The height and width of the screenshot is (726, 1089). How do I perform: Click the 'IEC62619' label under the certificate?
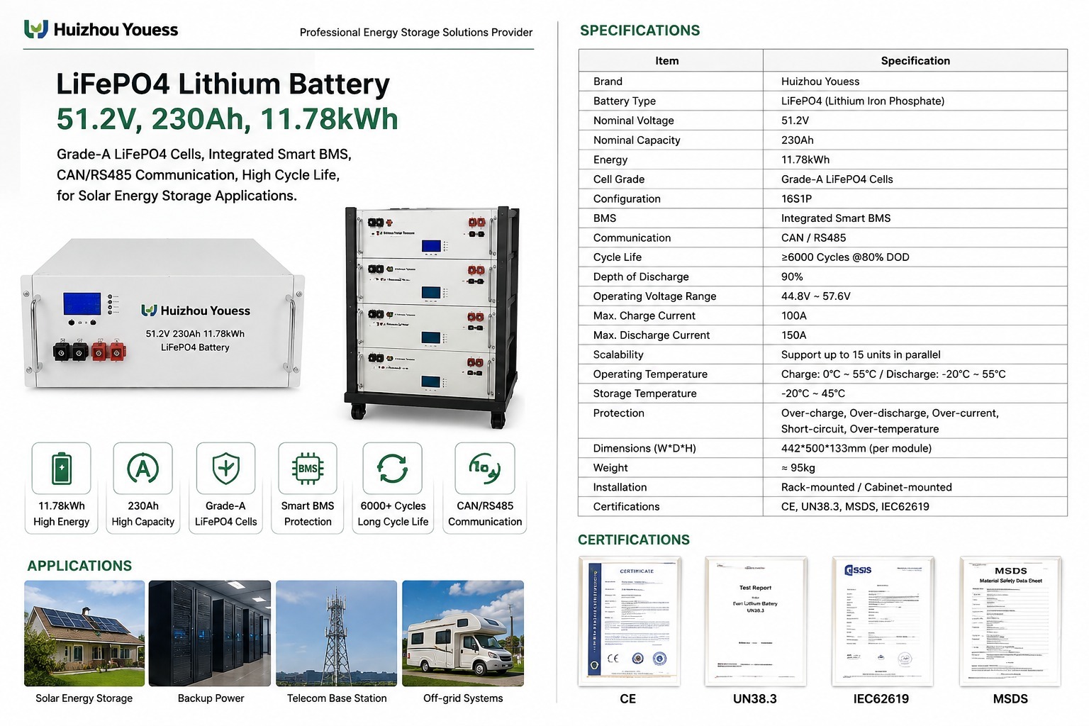pos(881,699)
